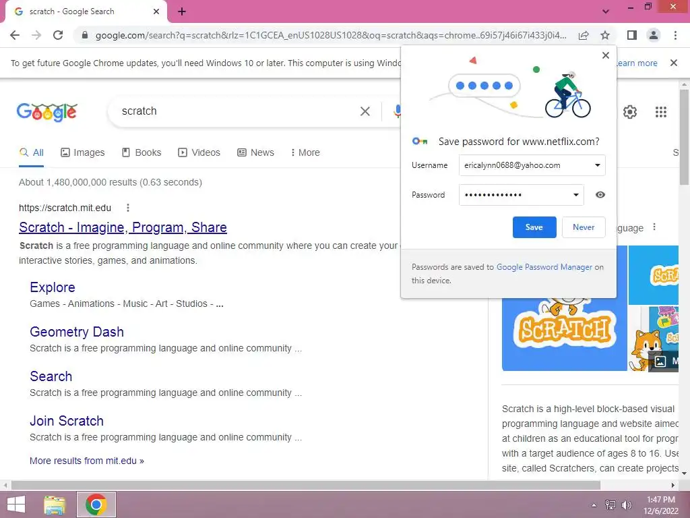
Task: Show hidden system tray icons
Action: [594, 505]
